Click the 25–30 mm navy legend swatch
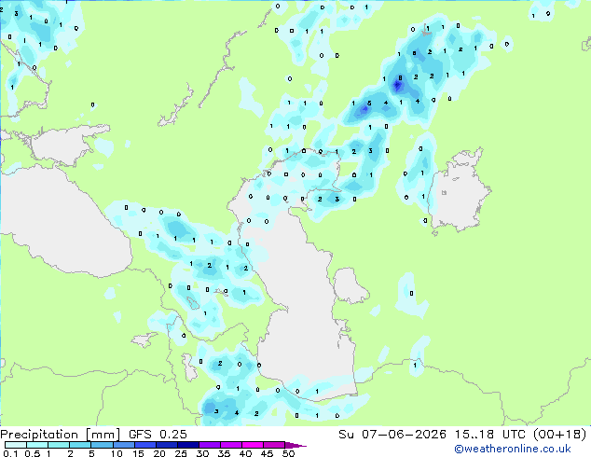The height and width of the screenshot is (457, 591). [x=187, y=445]
